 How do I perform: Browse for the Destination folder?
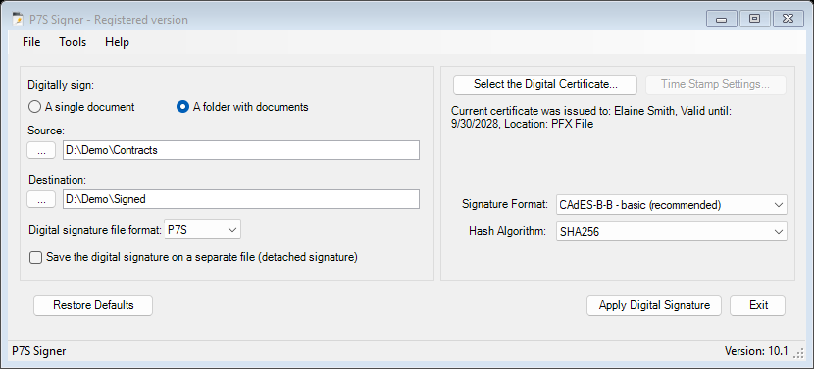pyautogui.click(x=41, y=199)
